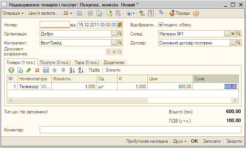This screenshot has height=148, width=246.
Task: Click the Закрити button
Action: (234, 141)
